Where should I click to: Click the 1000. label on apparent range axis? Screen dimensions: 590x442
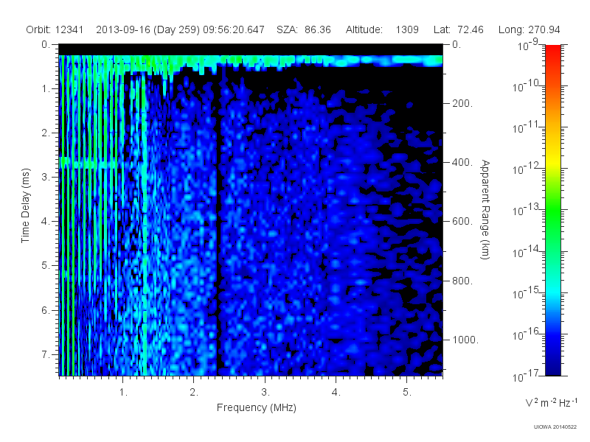(465, 340)
